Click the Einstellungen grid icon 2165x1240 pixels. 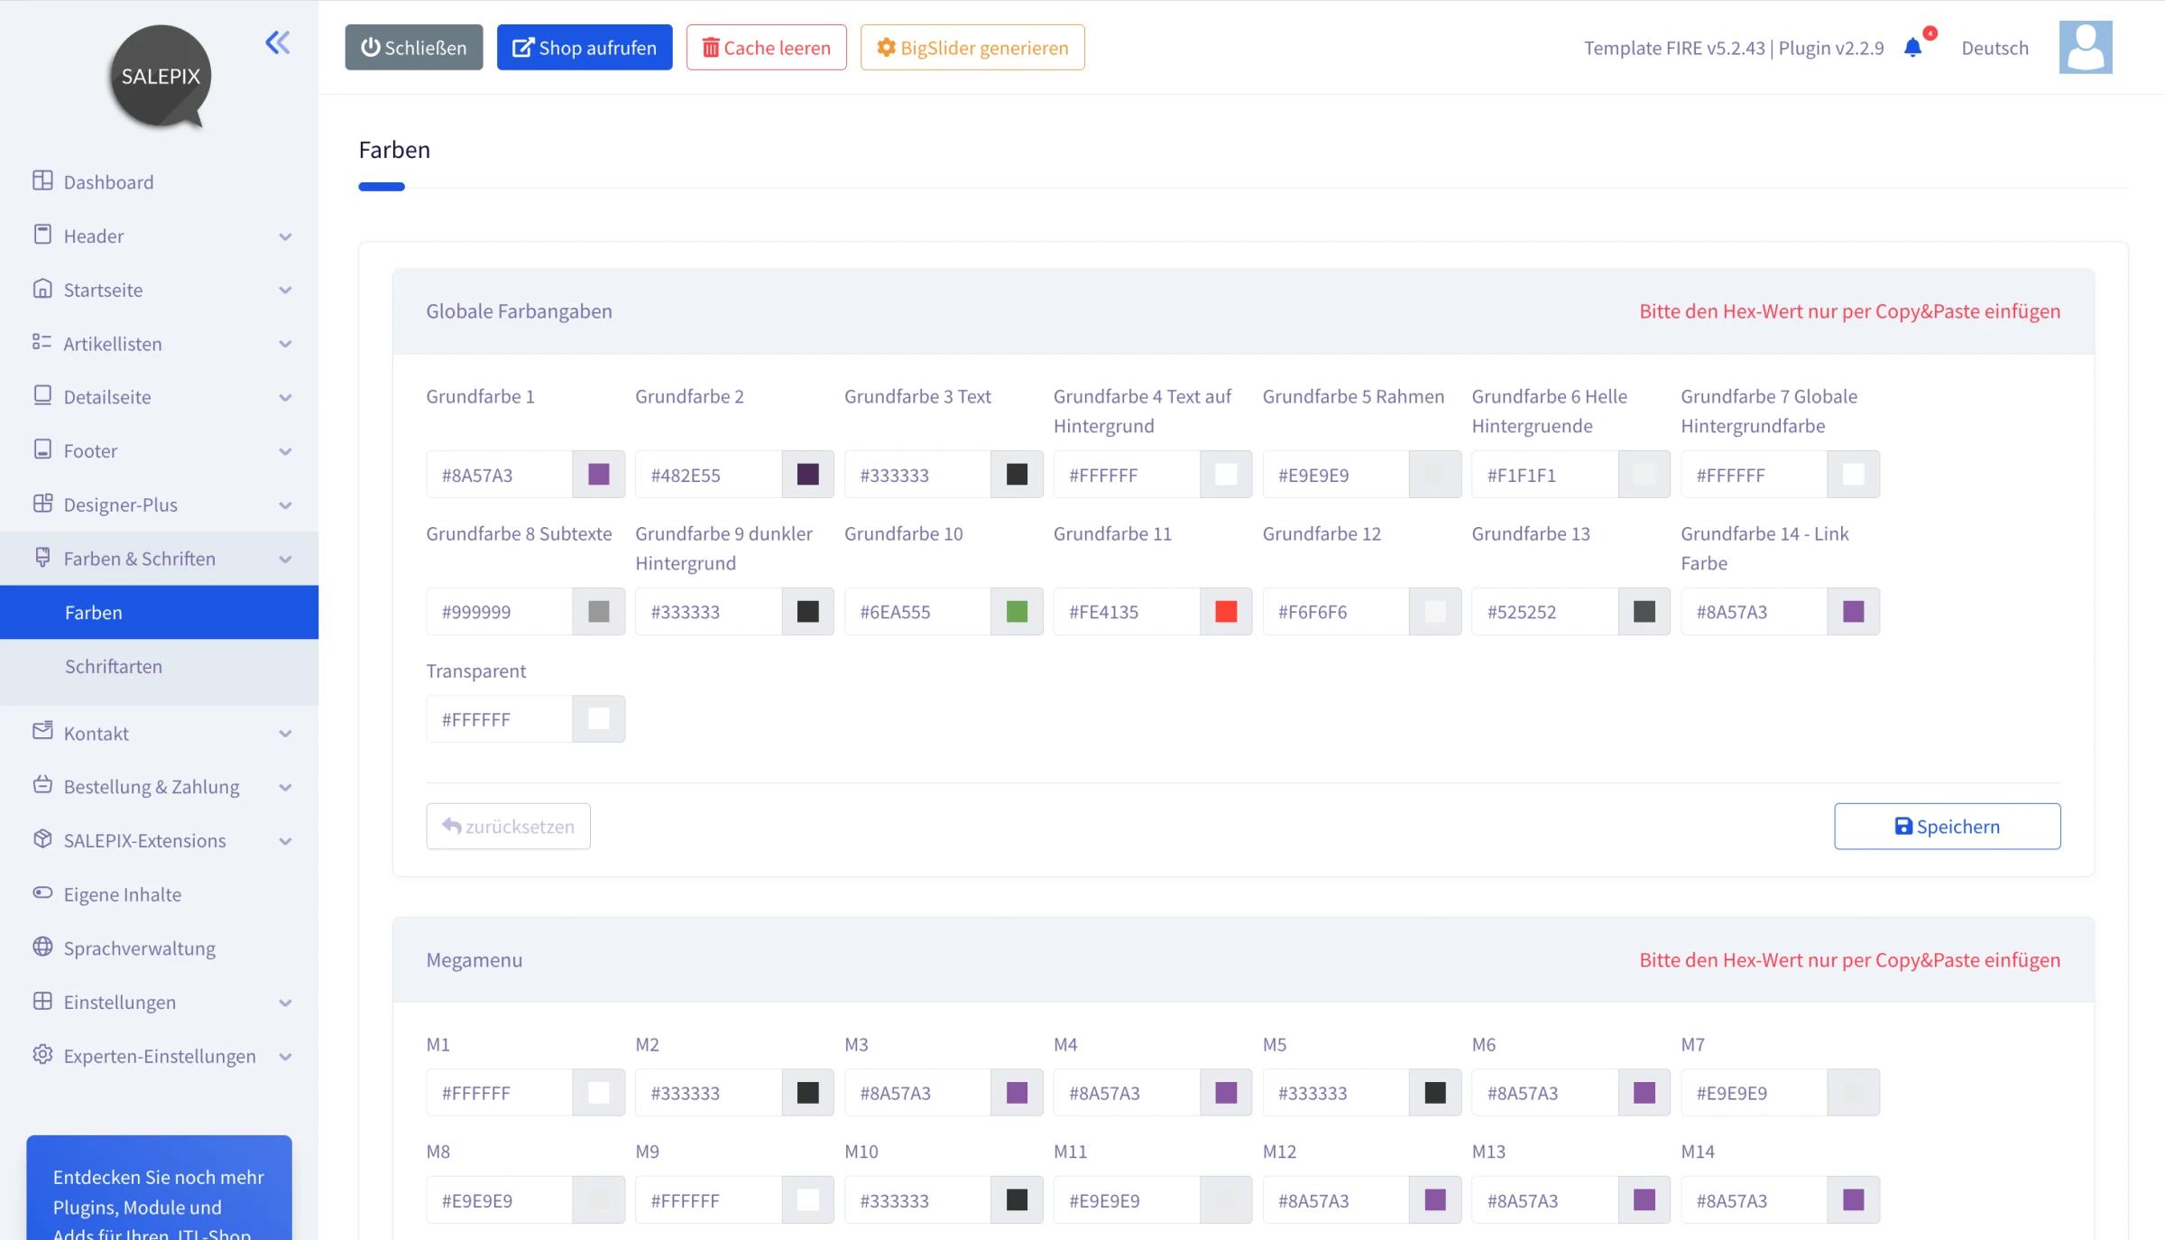pos(42,1001)
